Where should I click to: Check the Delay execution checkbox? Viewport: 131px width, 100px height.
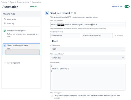point(52,96)
